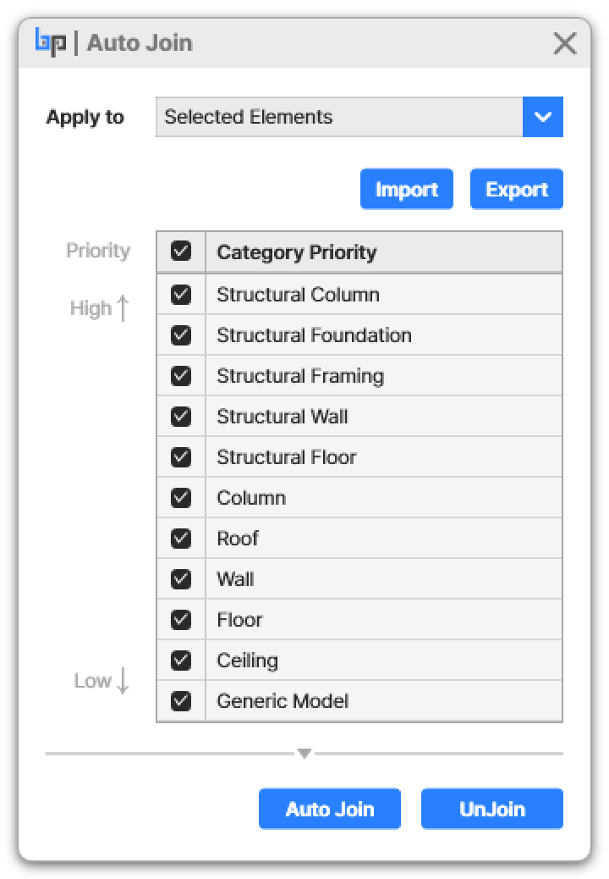Toggle the Category Priority header checkbox

[181, 252]
